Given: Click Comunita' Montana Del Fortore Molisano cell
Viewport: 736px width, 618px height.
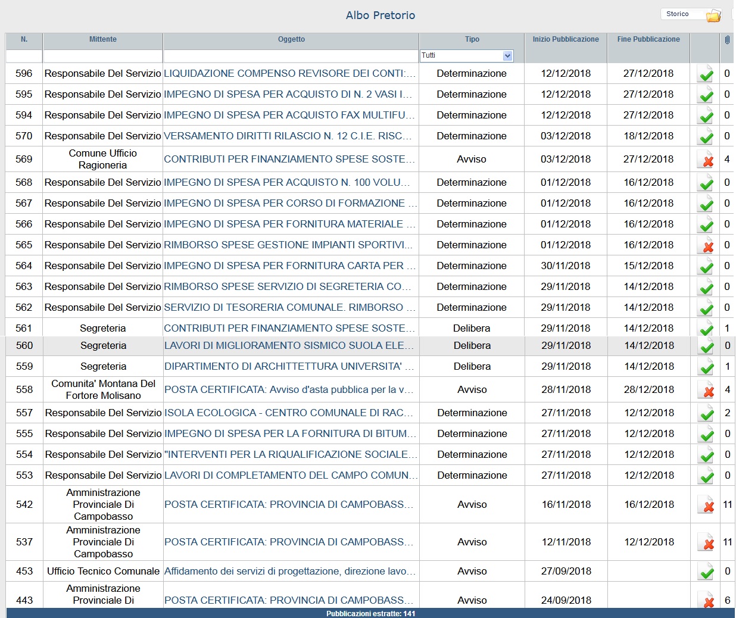Looking at the screenshot, I should 104,389.
